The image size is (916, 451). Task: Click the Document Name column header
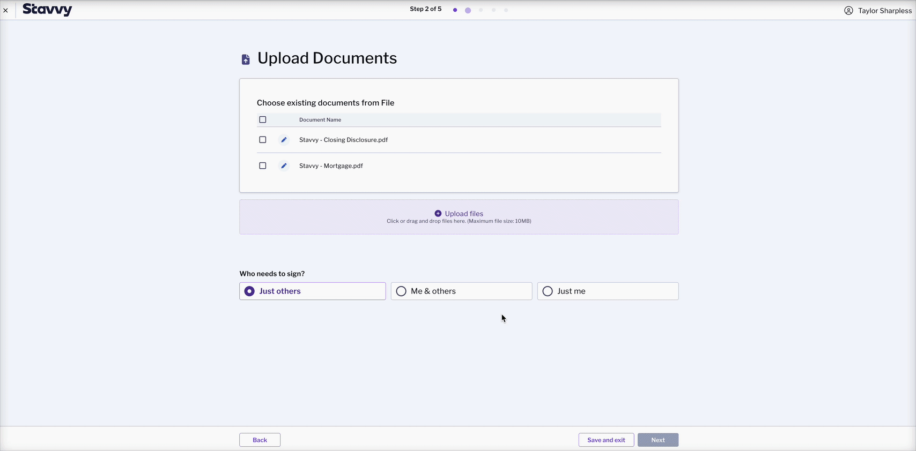click(320, 119)
